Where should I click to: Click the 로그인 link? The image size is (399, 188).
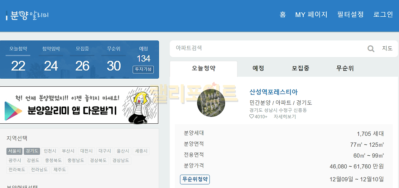(x=383, y=15)
